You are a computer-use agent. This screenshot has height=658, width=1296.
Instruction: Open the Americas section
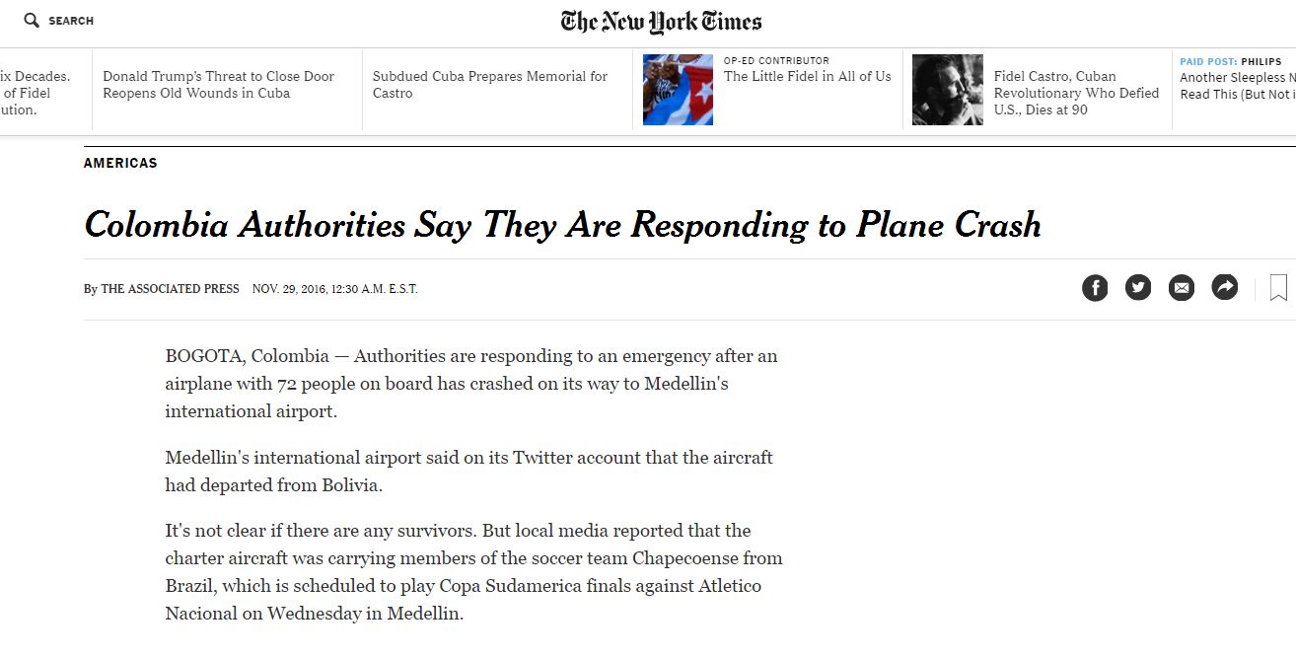pos(120,163)
